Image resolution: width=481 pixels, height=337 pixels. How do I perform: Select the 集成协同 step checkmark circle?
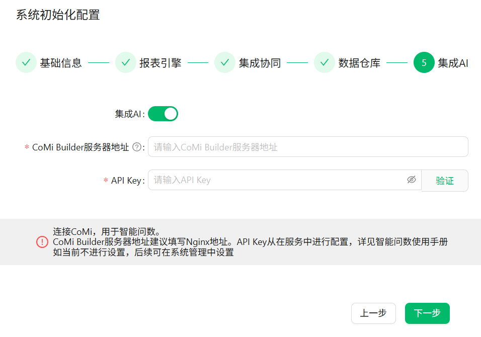coord(224,63)
